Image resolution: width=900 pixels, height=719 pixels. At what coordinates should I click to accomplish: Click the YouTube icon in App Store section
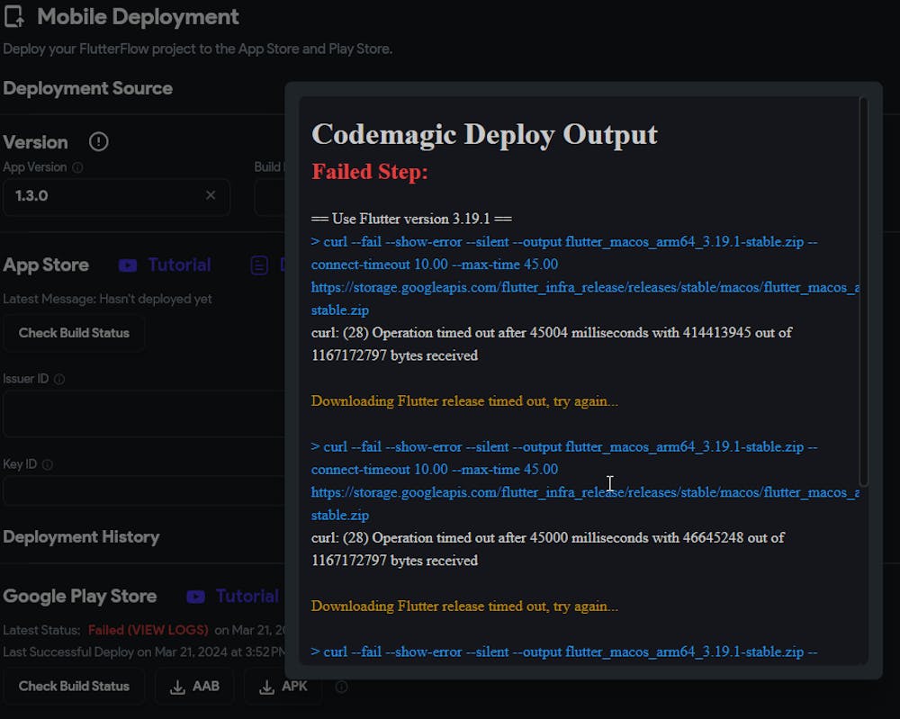point(128,265)
